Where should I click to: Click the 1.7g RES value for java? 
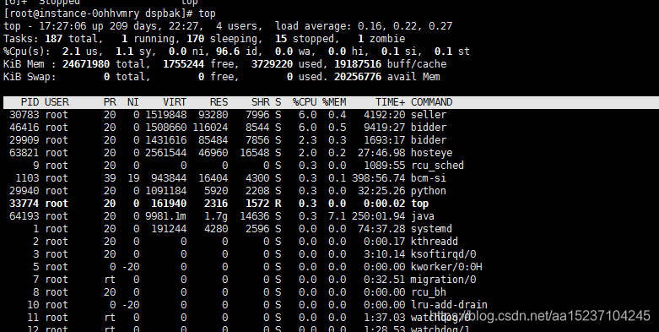216,216
